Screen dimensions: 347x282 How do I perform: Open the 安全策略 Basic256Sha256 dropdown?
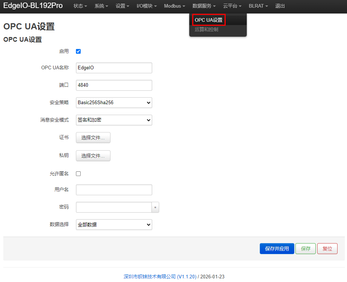point(114,103)
